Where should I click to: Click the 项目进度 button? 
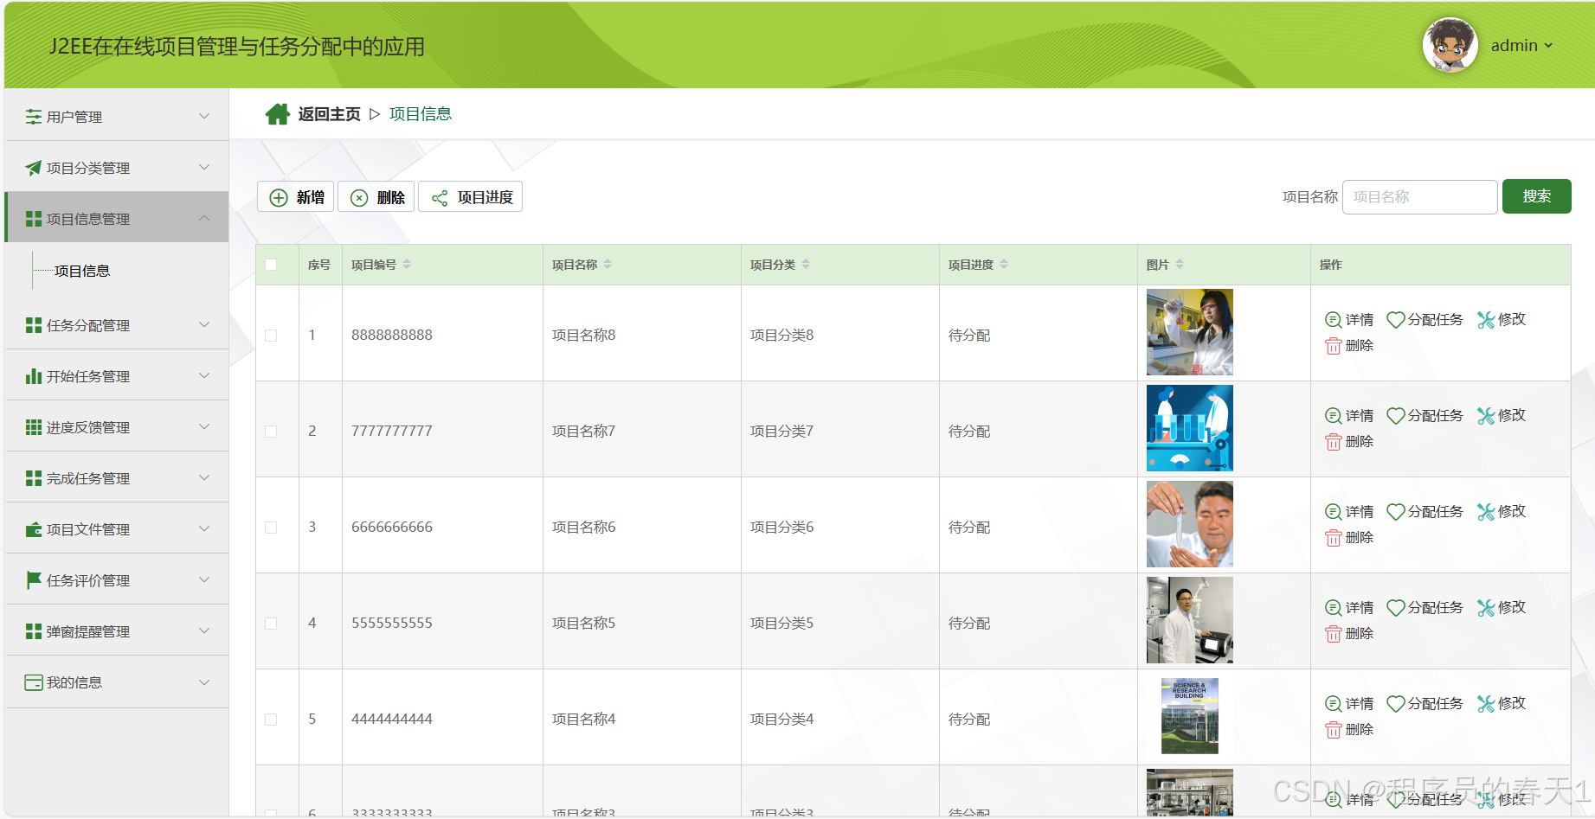(471, 197)
